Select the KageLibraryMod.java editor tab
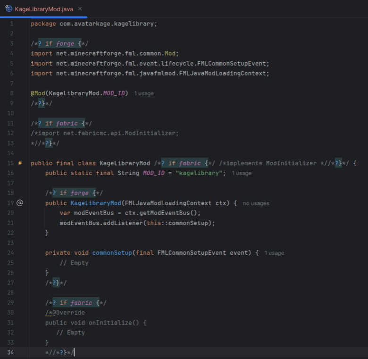 (44, 9)
